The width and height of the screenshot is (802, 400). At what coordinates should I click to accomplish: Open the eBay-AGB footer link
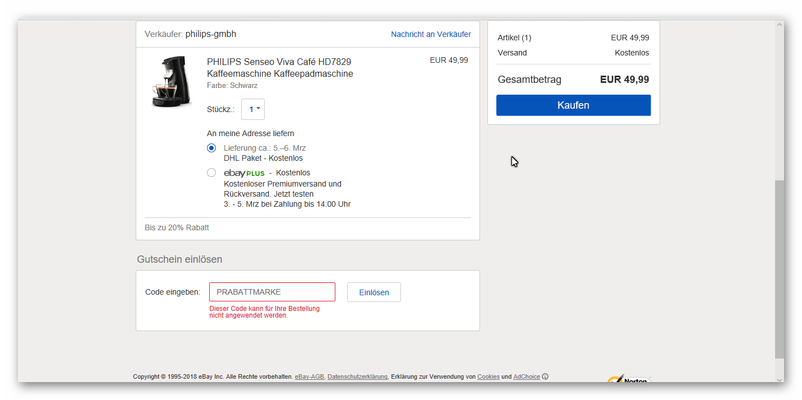click(310, 376)
